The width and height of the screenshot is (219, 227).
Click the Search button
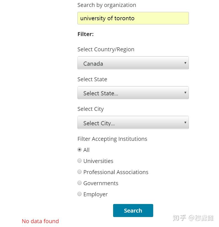click(133, 210)
